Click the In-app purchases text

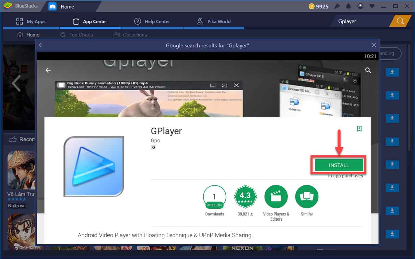point(345,176)
